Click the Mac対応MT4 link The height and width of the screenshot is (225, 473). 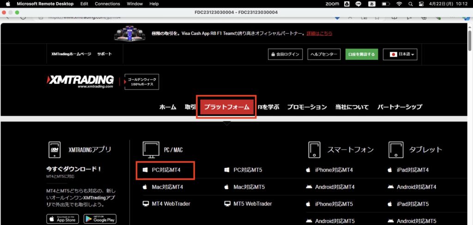point(167,187)
